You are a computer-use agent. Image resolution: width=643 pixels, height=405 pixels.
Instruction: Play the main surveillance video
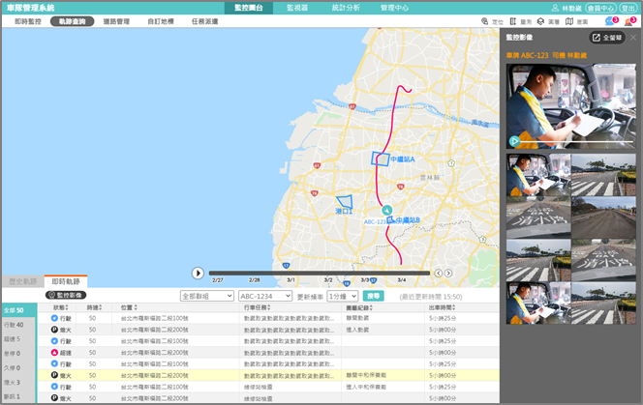pos(514,141)
